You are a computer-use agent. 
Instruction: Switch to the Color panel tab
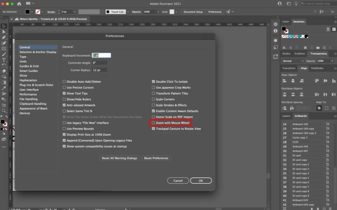(x=286, y=21)
